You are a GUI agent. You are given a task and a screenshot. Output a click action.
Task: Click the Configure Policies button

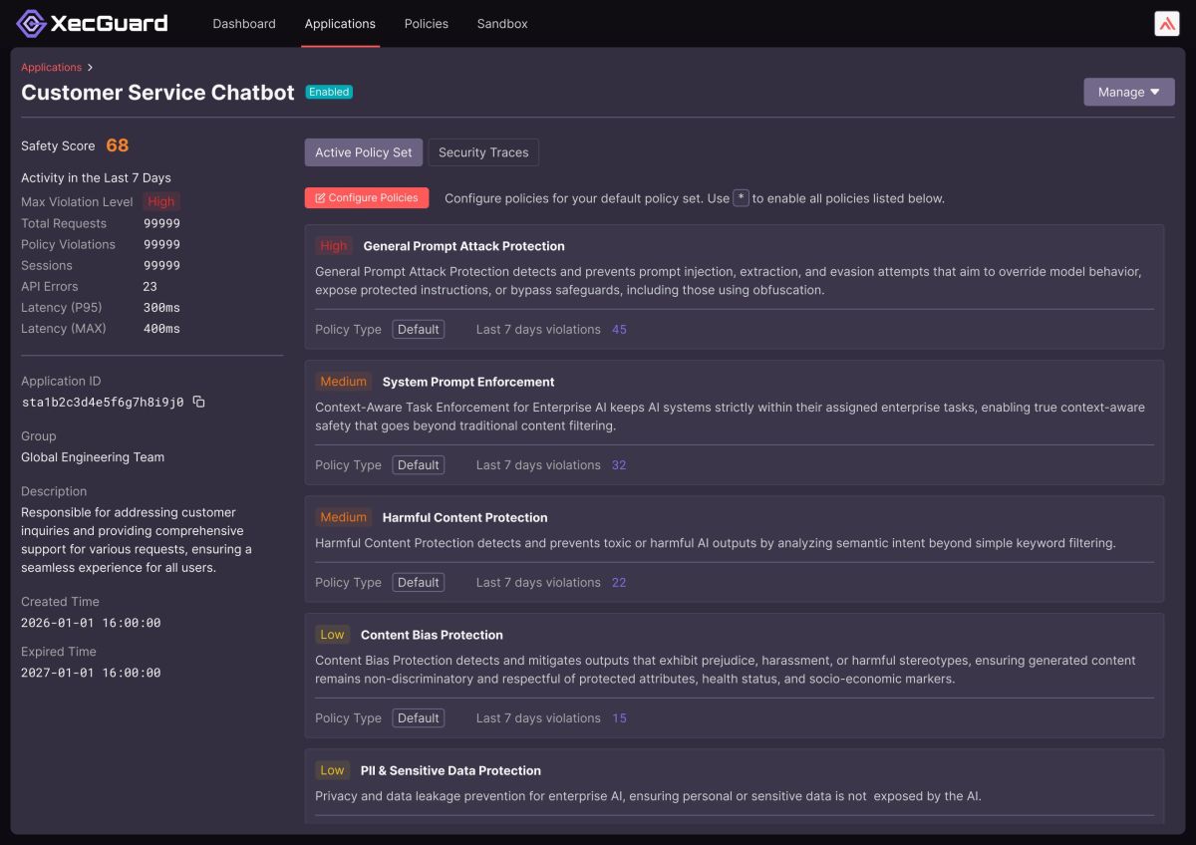[x=367, y=198]
